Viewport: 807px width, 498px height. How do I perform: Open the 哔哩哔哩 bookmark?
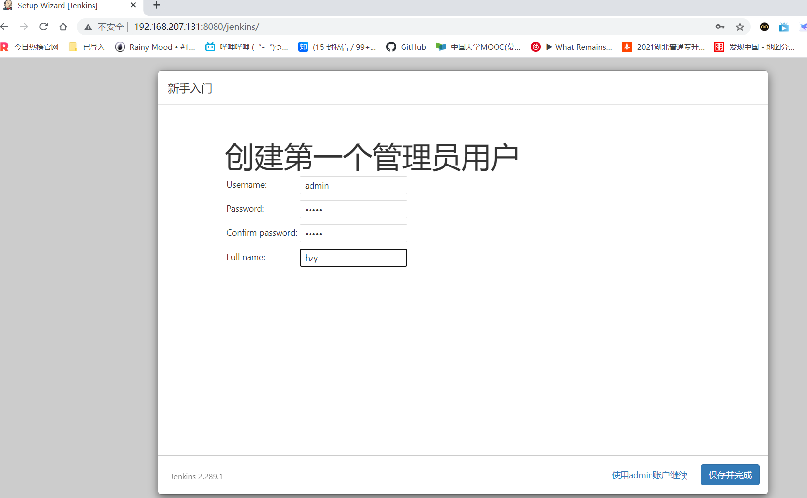247,47
